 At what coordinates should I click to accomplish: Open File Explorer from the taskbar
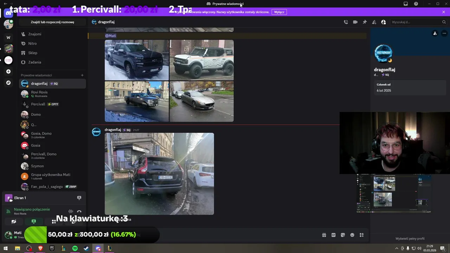tap(17, 248)
